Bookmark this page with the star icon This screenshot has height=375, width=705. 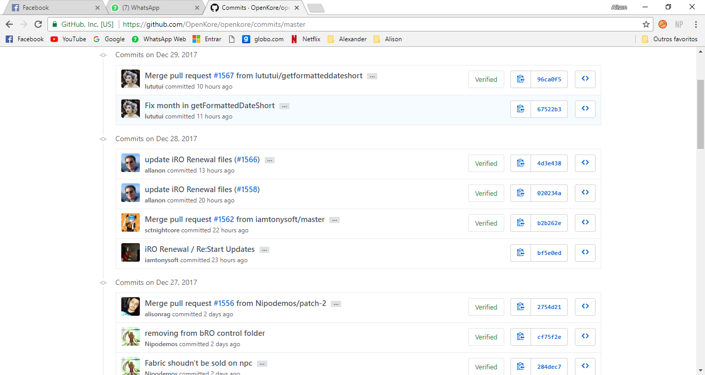[x=646, y=24]
